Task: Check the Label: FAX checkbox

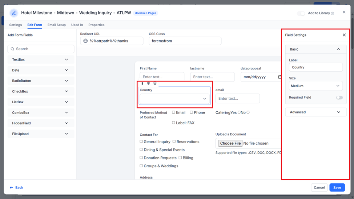Action: 173,123
